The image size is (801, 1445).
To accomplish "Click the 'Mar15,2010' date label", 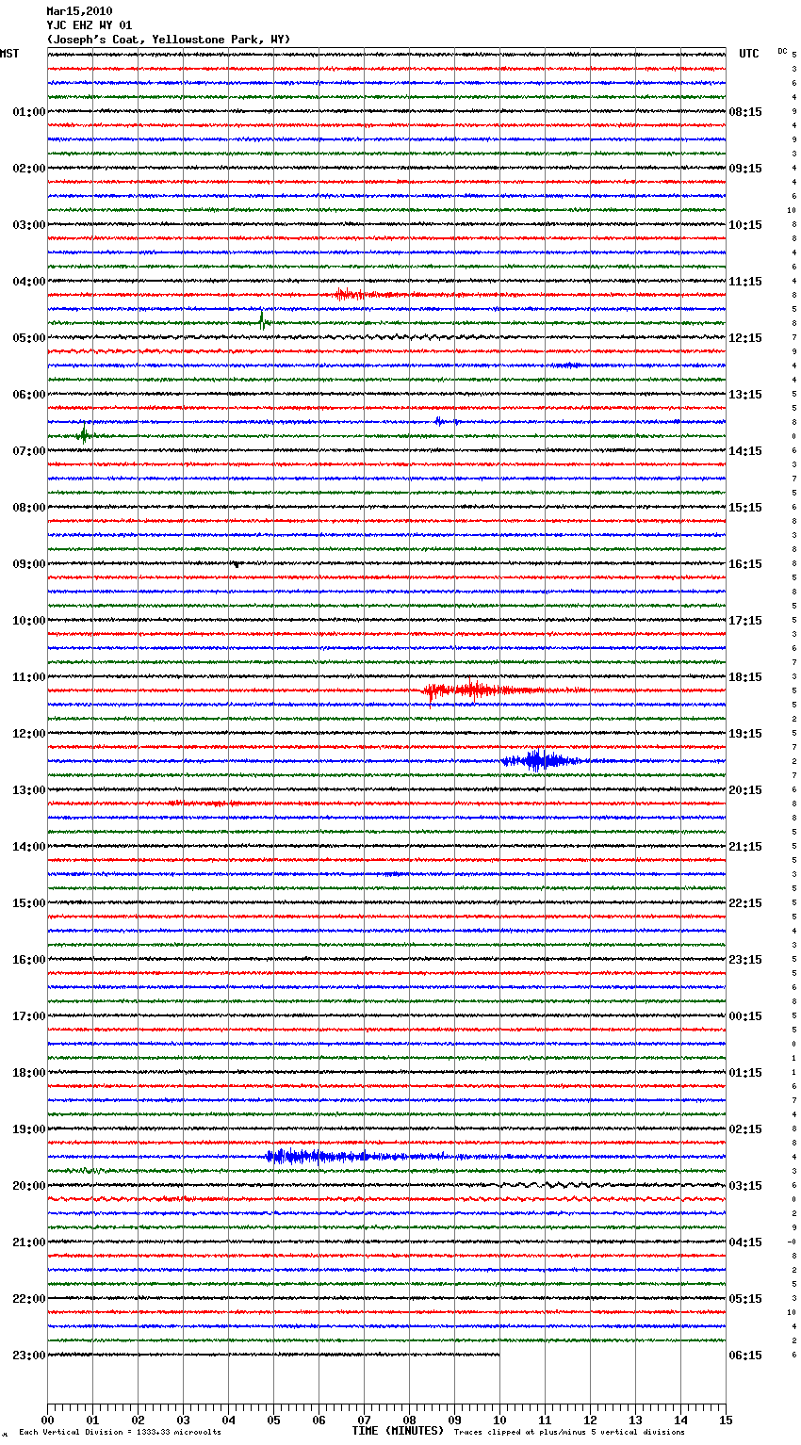I will pos(79,11).
